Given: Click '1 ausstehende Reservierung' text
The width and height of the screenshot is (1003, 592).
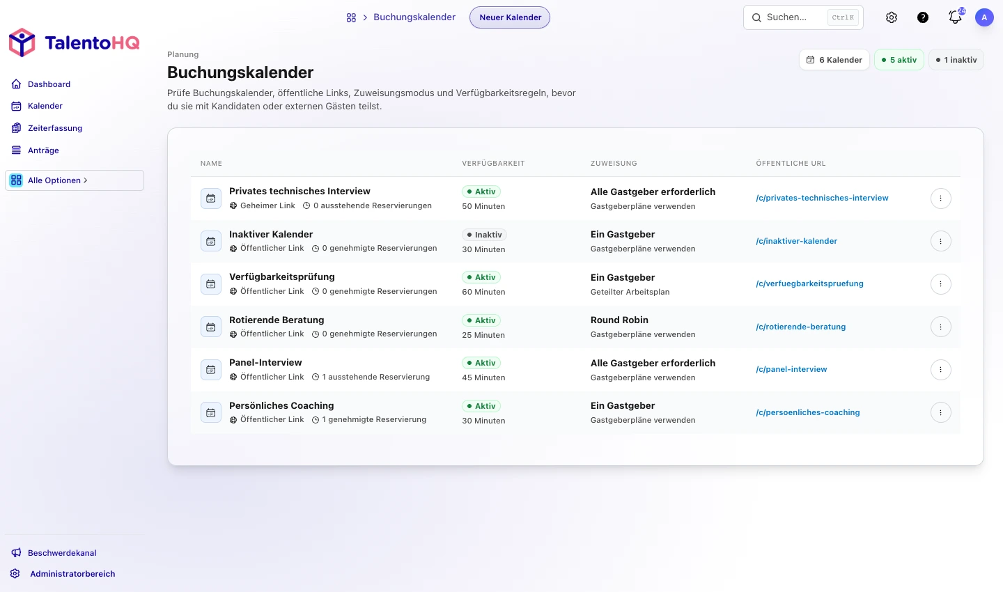Looking at the screenshot, I should pyautogui.click(x=375, y=377).
